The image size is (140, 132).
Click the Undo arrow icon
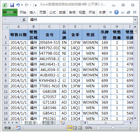click(18, 5)
